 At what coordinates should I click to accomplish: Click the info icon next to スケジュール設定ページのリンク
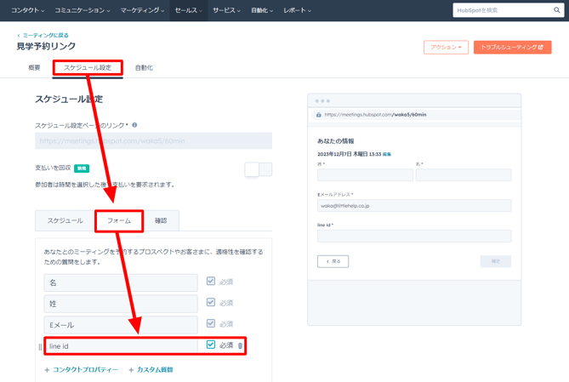[x=134, y=125]
